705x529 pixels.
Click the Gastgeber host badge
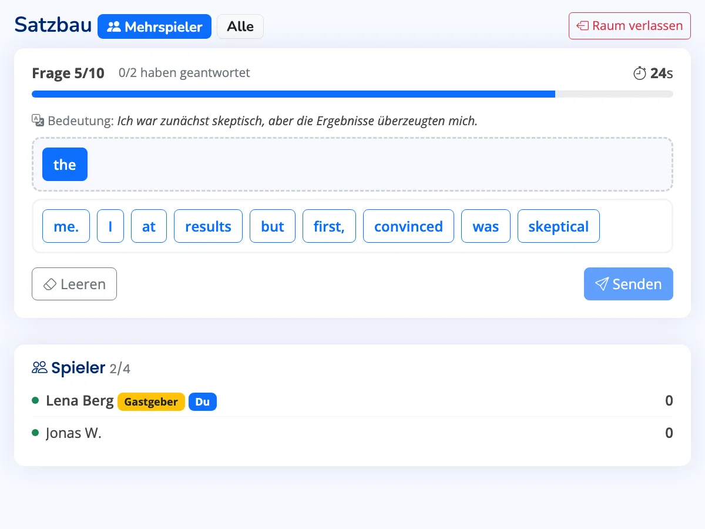pos(151,402)
